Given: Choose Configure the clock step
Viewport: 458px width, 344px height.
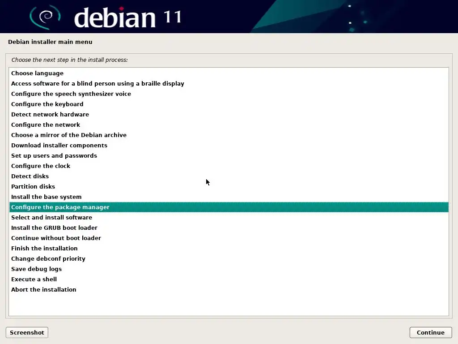Looking at the screenshot, I should (229, 166).
